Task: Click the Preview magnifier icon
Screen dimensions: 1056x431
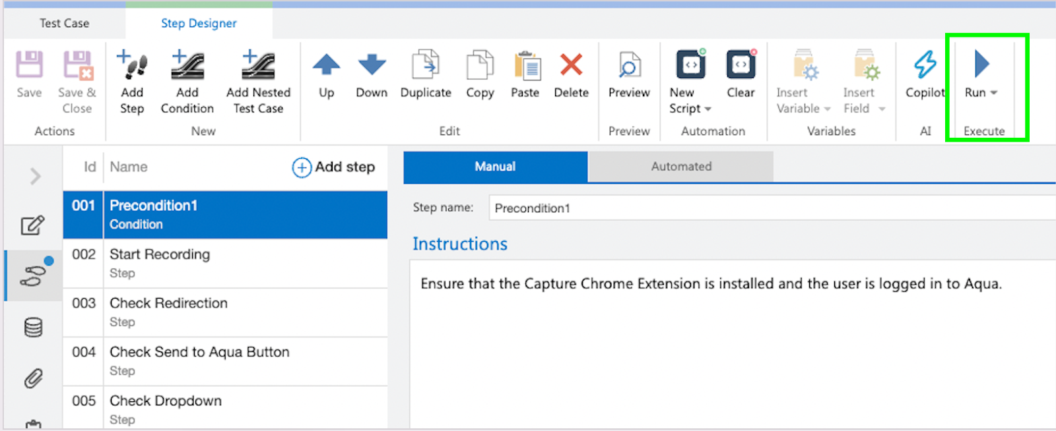Action: (x=629, y=66)
